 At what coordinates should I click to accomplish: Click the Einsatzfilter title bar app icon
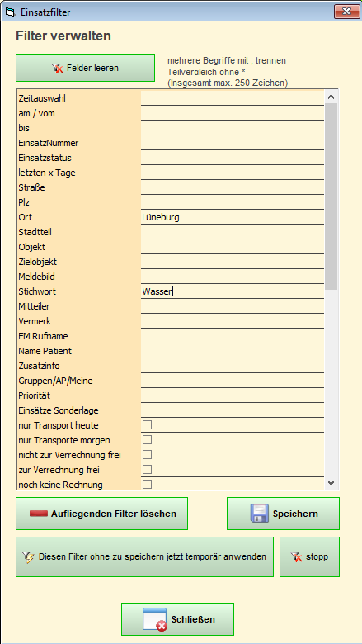(x=10, y=12)
